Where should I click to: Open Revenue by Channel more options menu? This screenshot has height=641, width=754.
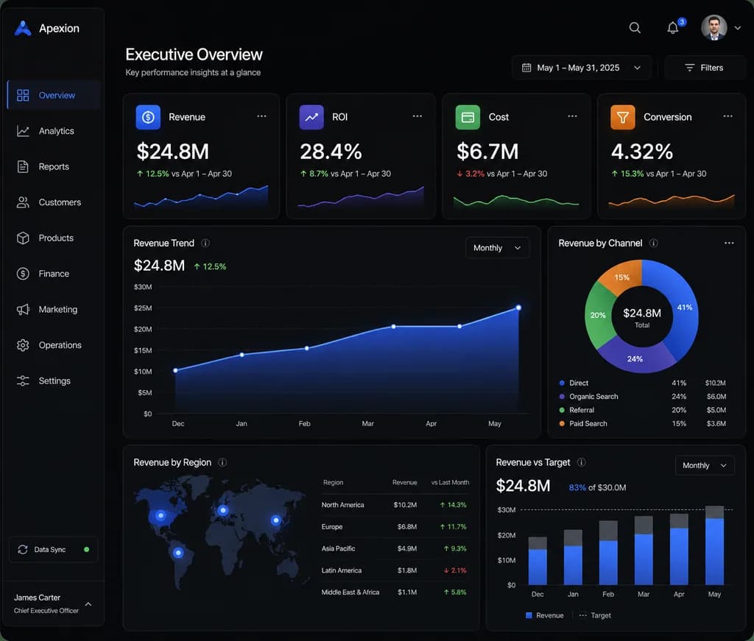point(729,243)
